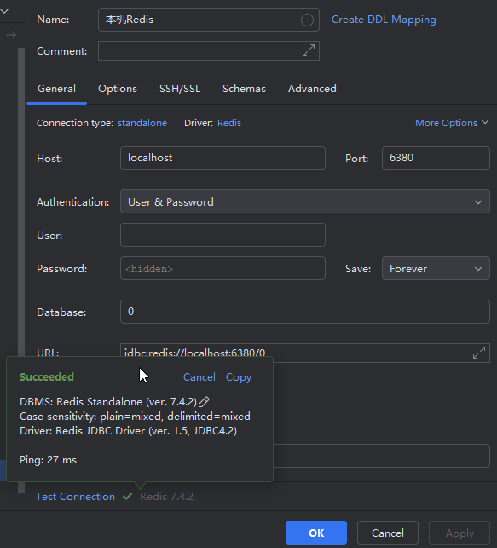The height and width of the screenshot is (548, 497).
Task: Click the dialog Cancel button
Action: (388, 533)
